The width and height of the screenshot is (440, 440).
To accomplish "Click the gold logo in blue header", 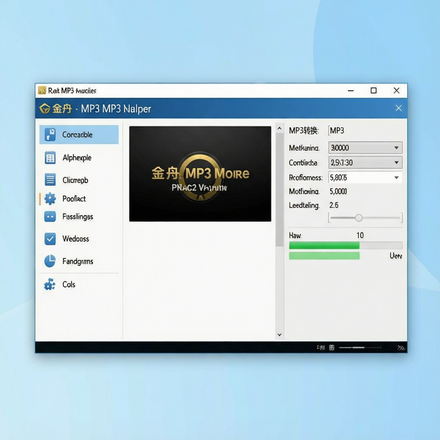I will tap(45, 108).
